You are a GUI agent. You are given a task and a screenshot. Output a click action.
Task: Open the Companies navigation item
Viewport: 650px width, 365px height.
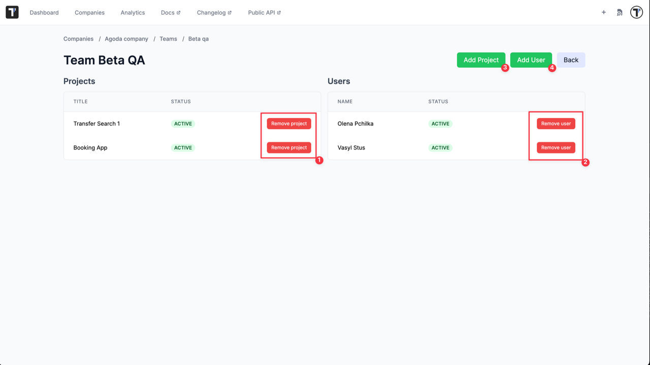point(89,12)
